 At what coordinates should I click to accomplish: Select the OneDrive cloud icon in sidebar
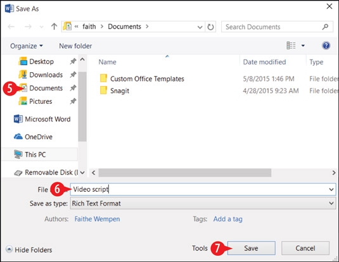tap(18, 137)
